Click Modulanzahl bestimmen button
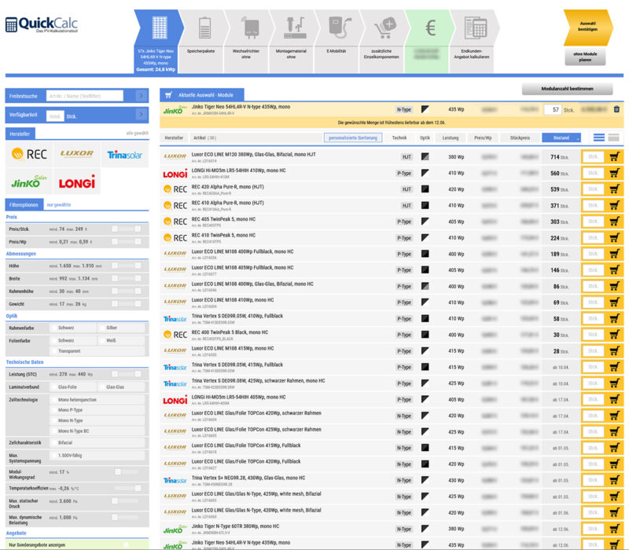 coord(567,89)
